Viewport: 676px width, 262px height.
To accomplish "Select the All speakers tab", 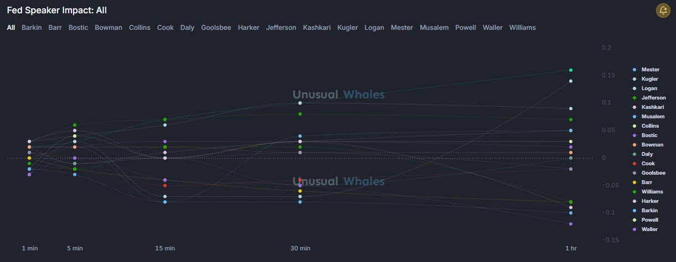I will click(11, 28).
